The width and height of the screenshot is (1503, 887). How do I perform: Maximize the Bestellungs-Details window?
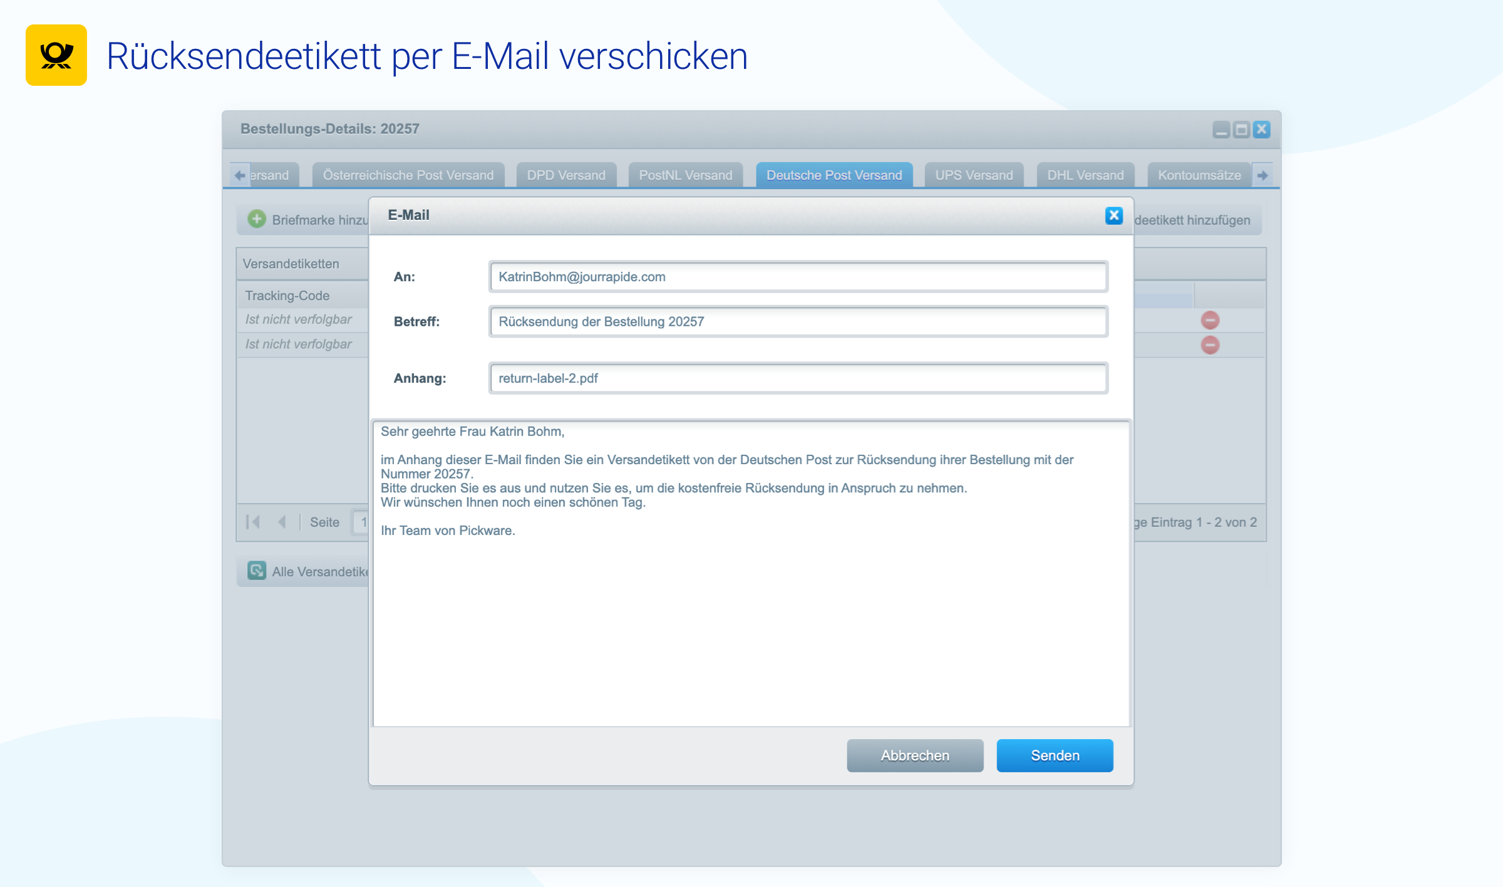pos(1241,130)
